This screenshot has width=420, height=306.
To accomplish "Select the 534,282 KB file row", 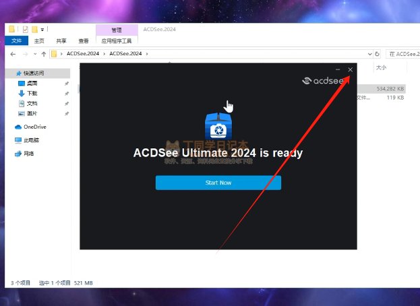I will [x=382, y=88].
